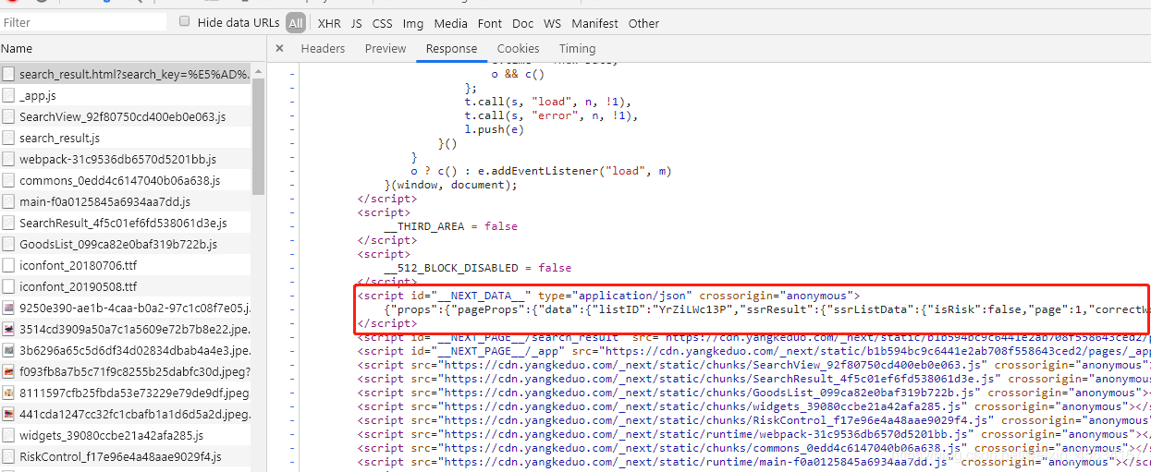Viewport: 1151px width, 472px height.
Task: Select the search_result.js request name
Action: click(59, 138)
